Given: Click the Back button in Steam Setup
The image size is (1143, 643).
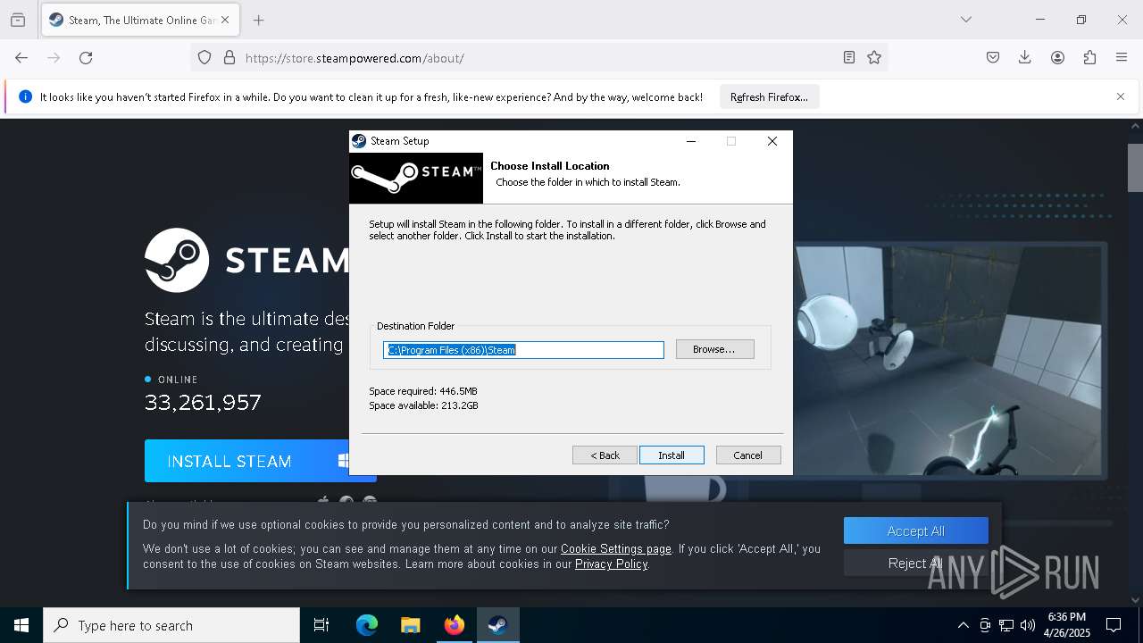Looking at the screenshot, I should [x=605, y=455].
